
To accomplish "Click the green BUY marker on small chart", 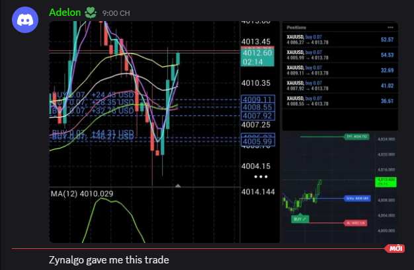I will pyautogui.click(x=300, y=219).
